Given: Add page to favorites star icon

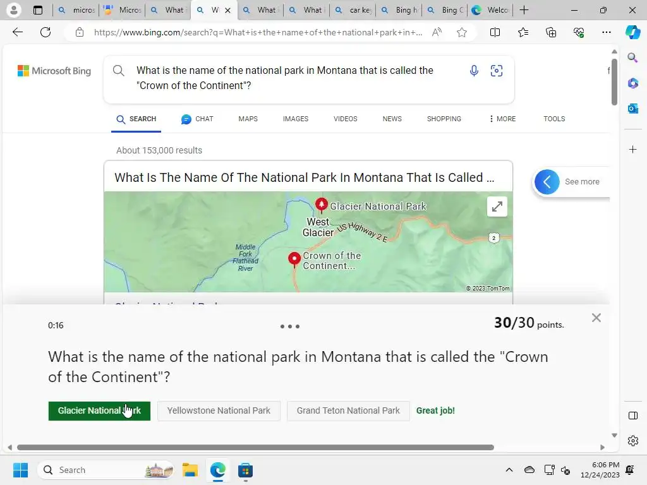Looking at the screenshot, I should (462, 32).
